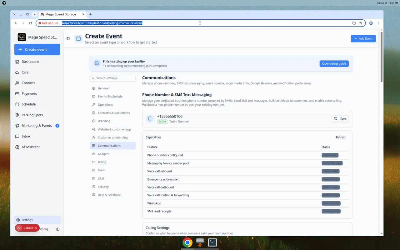Screen dimensions: 400x250
Task: Click the Settings gear icon
Action: (x=18, y=220)
